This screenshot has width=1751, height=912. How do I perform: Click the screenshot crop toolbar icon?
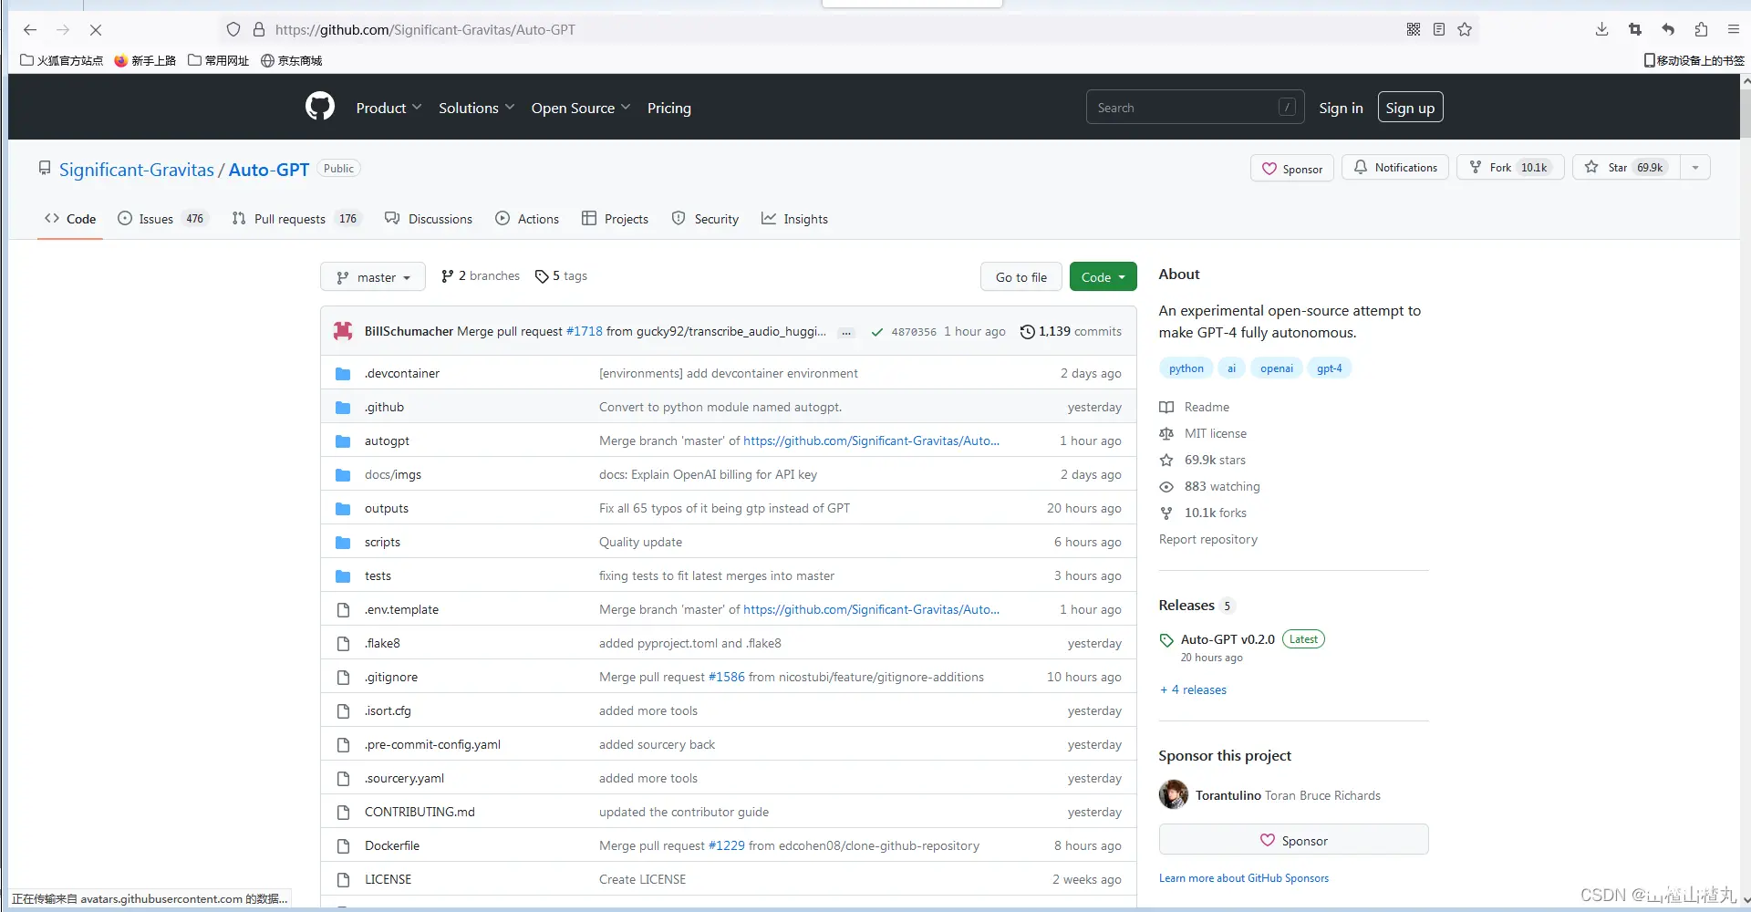point(1635,29)
